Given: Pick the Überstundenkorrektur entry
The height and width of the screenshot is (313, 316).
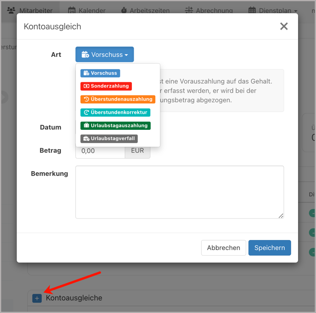Looking at the screenshot, I should coord(115,112).
